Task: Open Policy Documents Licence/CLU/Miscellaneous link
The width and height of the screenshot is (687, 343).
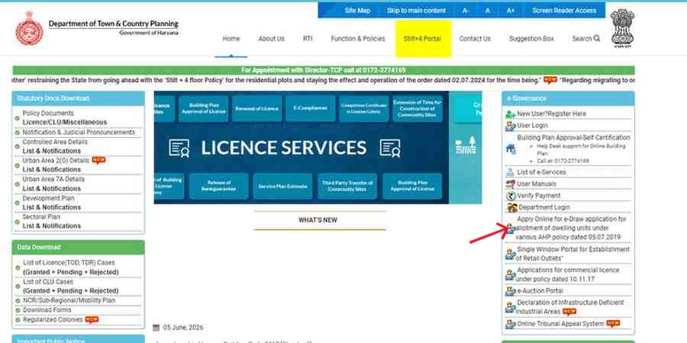Action: tap(65, 117)
